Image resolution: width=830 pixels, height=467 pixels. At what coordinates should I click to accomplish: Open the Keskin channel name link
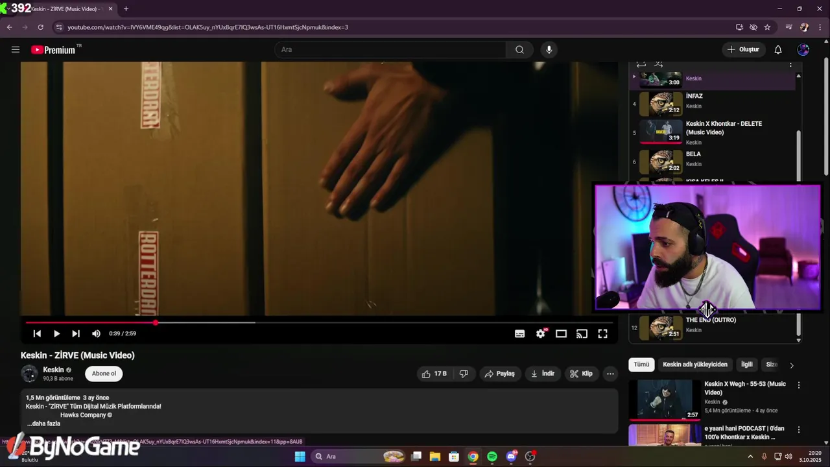pos(53,370)
